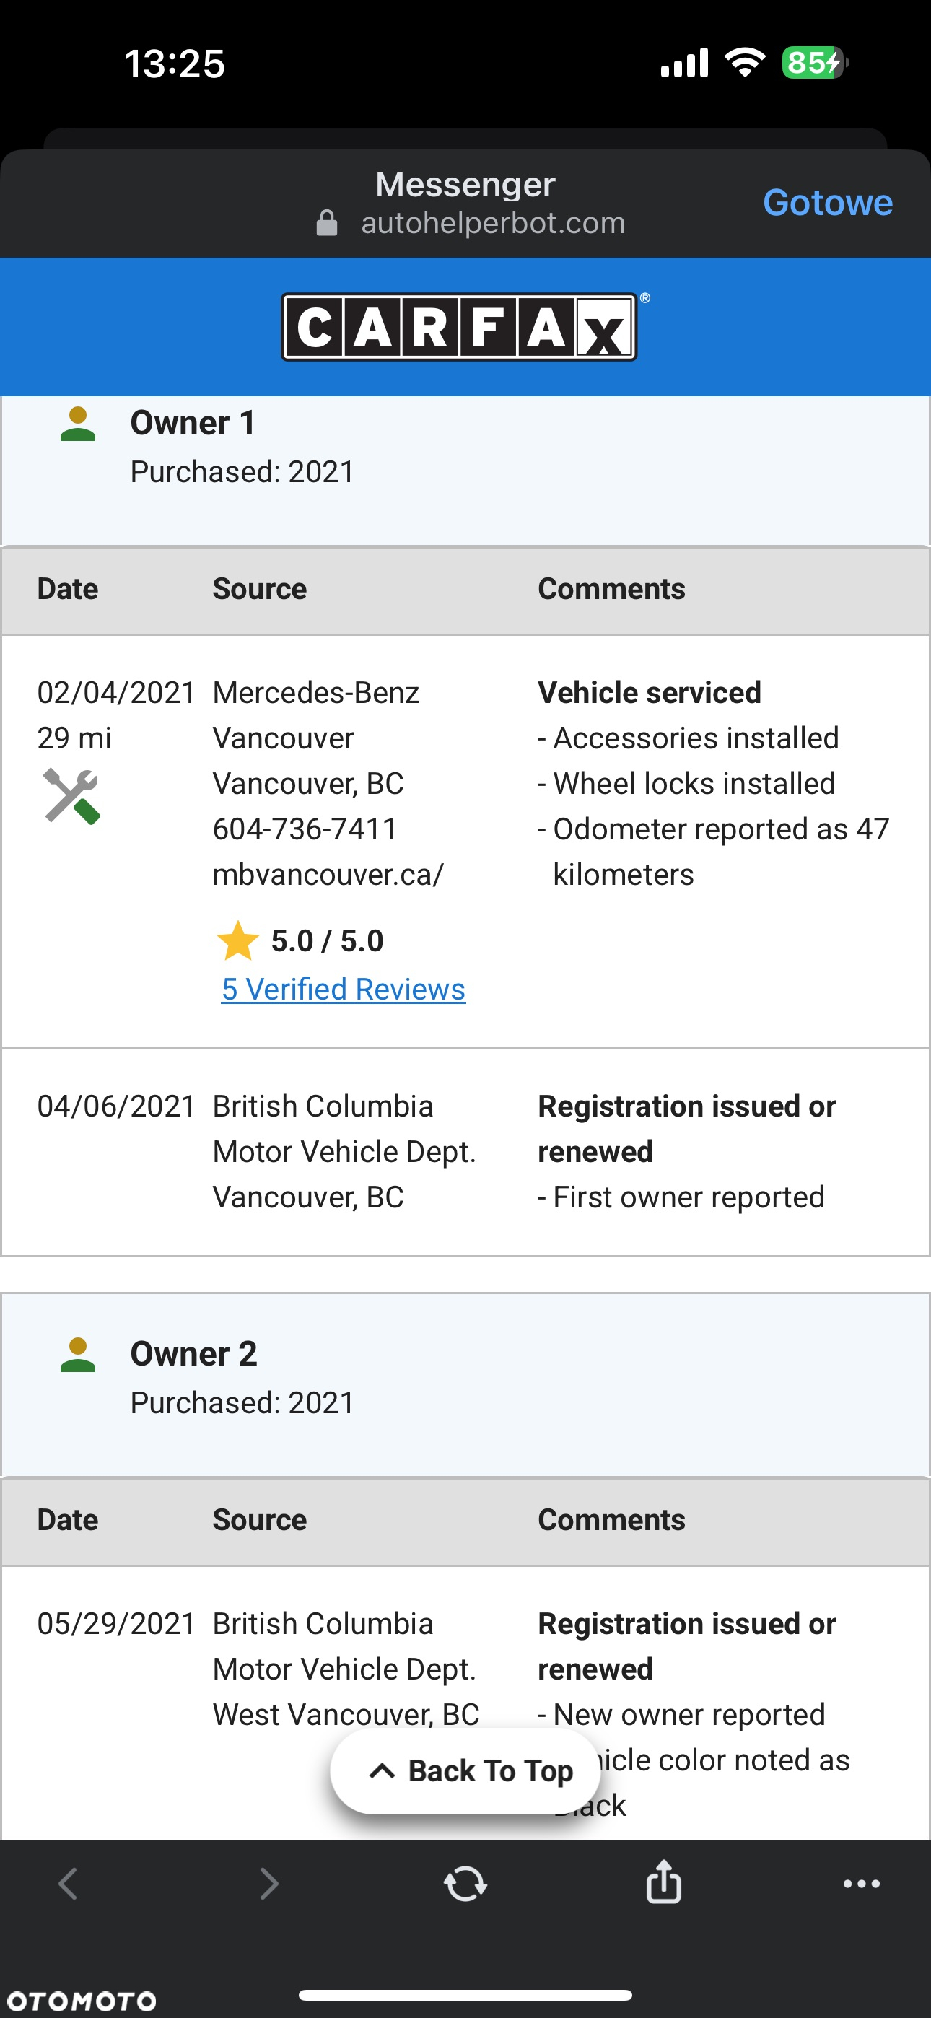Tap the Accessories installed comment
Viewport: 931px width, 2018px height.
coord(688,738)
